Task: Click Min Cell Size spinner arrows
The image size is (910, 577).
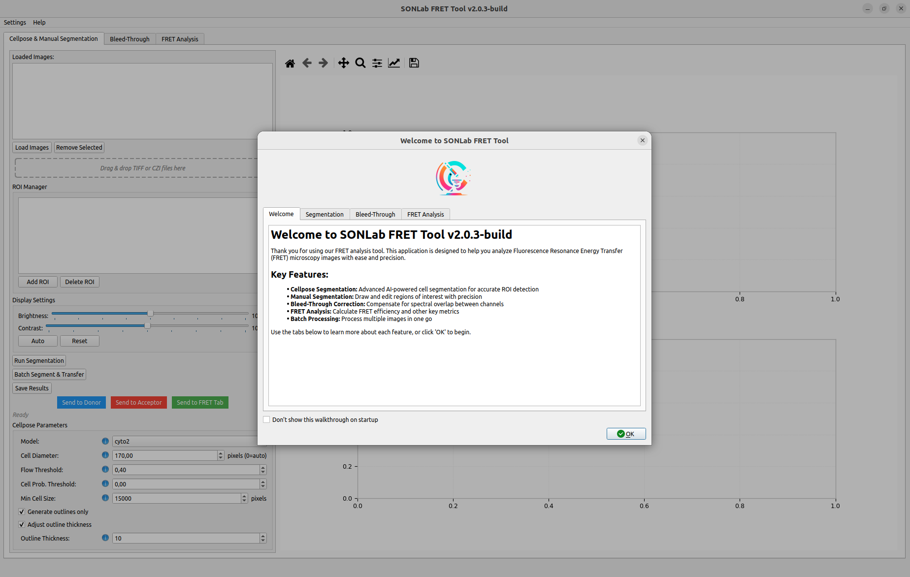Action: pos(244,498)
